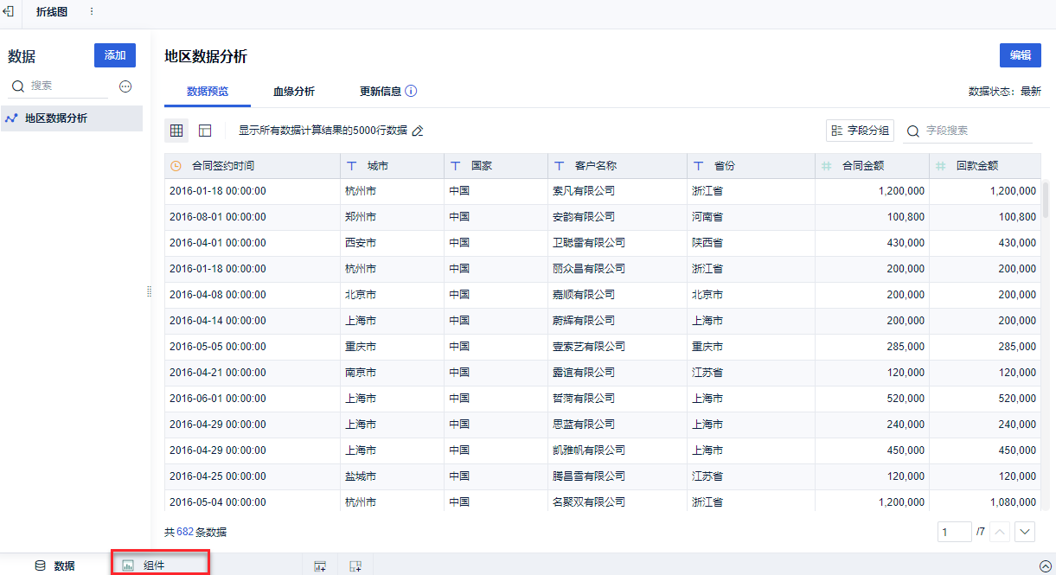
Task: Open the circular more-options icon beside search
Action: 125,86
